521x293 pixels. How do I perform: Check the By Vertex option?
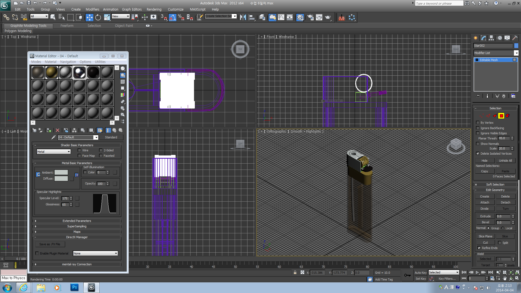(x=478, y=123)
